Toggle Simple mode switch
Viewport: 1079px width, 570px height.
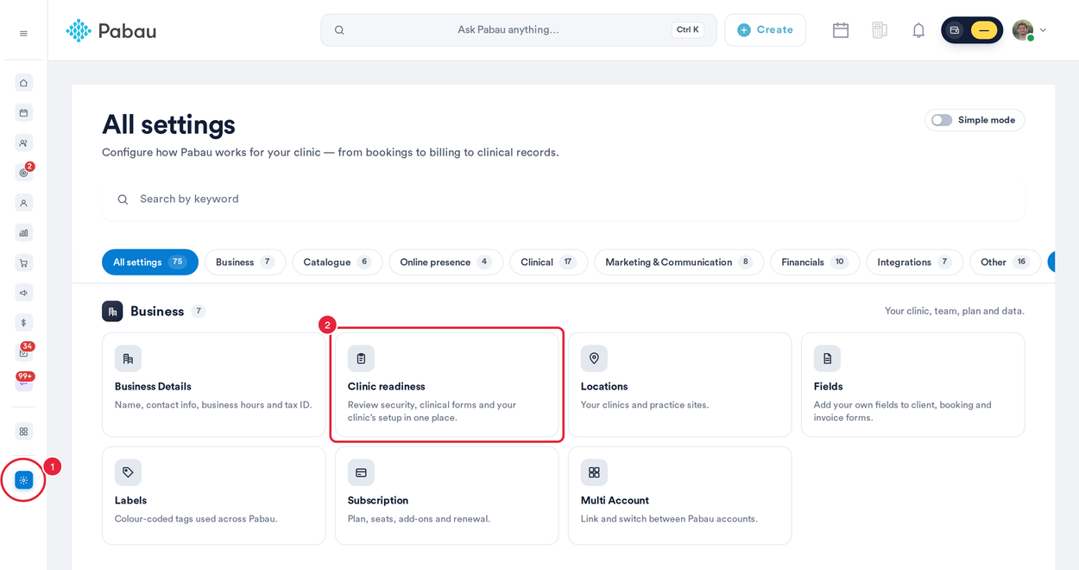click(x=942, y=120)
